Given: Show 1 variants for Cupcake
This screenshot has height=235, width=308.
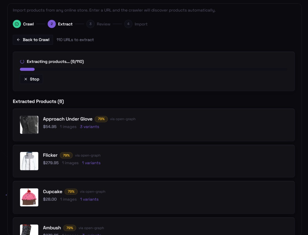Looking at the screenshot, I should [x=89, y=199].
